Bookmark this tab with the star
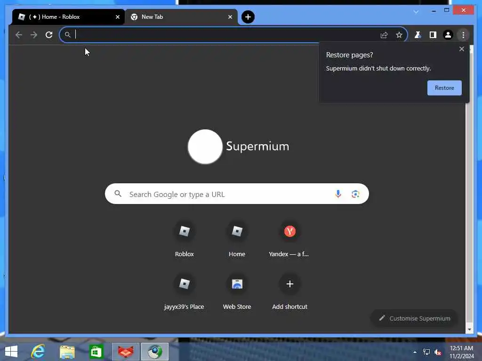Screen dimensions: 482x361 [x=399, y=35]
